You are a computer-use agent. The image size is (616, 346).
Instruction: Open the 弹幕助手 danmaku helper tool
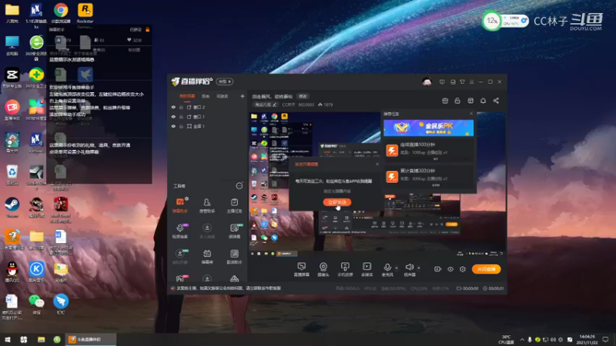(180, 205)
